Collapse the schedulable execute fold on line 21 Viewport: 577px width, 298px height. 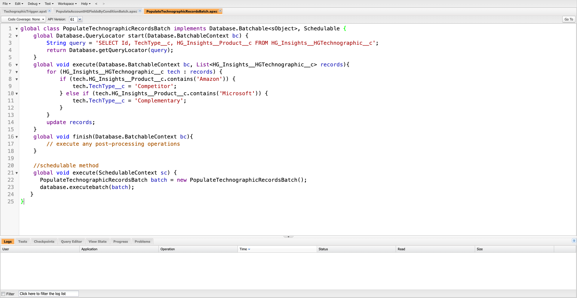pyautogui.click(x=17, y=173)
